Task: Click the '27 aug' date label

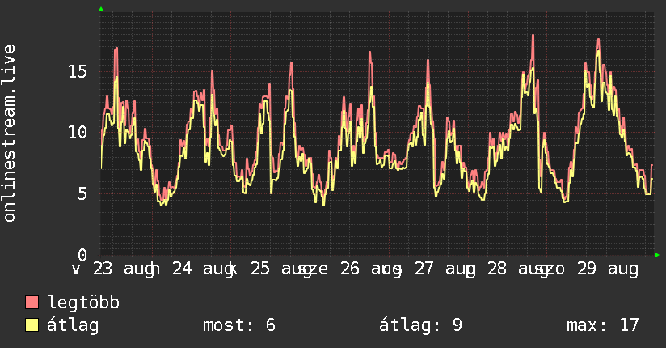Action: [445, 269]
